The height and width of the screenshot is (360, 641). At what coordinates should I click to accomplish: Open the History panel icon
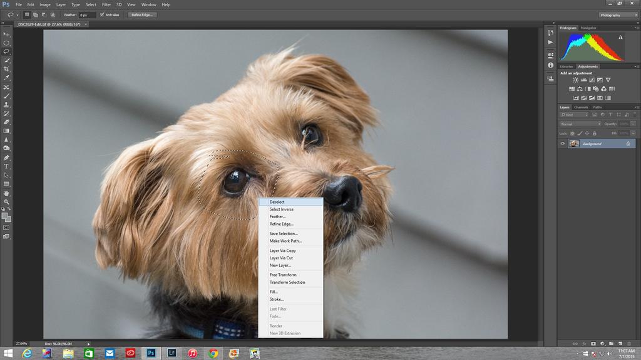pyautogui.click(x=550, y=32)
